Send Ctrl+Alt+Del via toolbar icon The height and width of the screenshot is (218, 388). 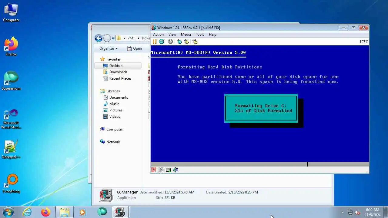coord(179,42)
